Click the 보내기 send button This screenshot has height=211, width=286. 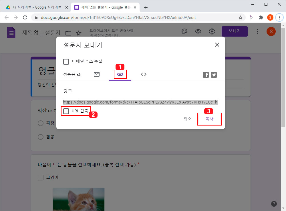click(235, 31)
